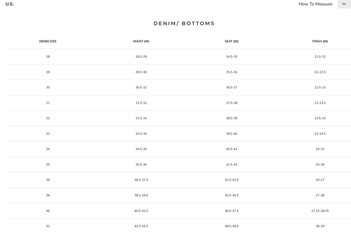Click the DENIM SIZE column header
Viewport: 351px width, 233px height.
[48, 41]
